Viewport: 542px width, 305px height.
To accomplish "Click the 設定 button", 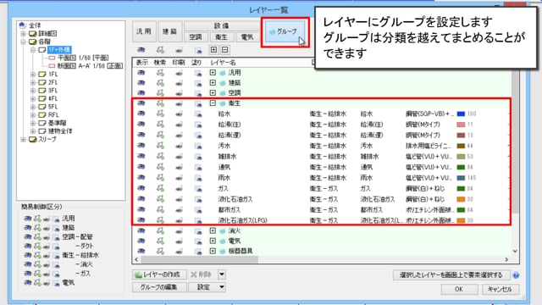I will pyautogui.click(x=203, y=287).
